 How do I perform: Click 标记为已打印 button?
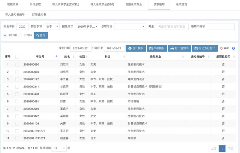pyautogui.click(x=205, y=48)
